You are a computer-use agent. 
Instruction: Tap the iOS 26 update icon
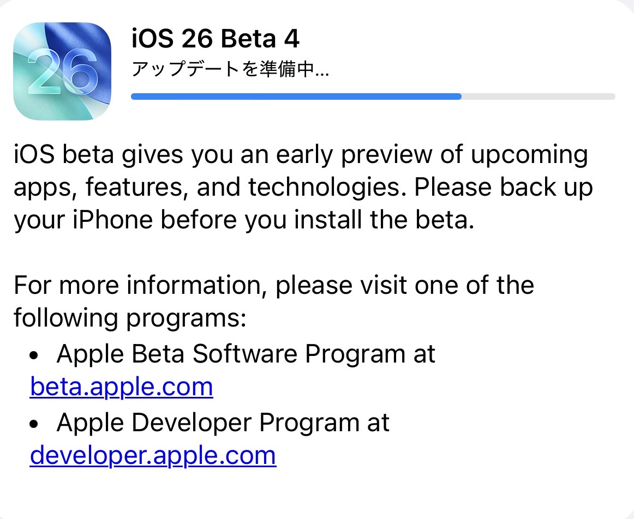(x=63, y=70)
